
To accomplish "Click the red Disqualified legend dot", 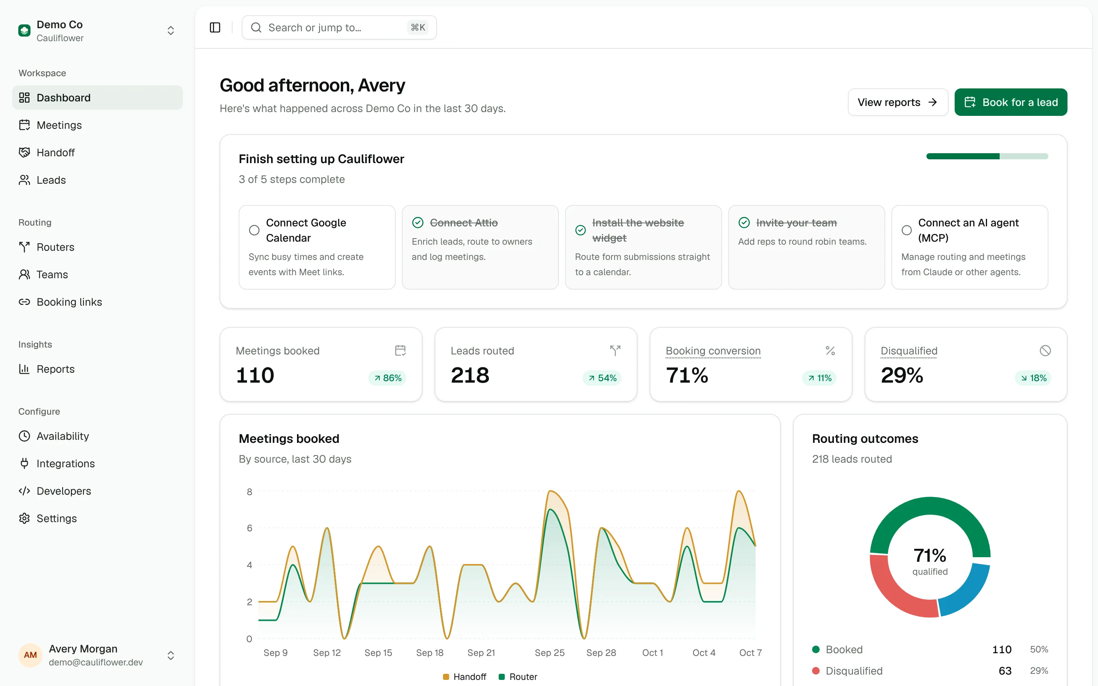I will coord(816,671).
